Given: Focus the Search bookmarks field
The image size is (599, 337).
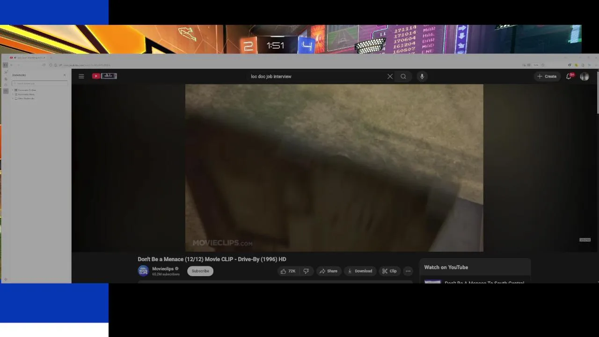Looking at the screenshot, I should pos(40,83).
